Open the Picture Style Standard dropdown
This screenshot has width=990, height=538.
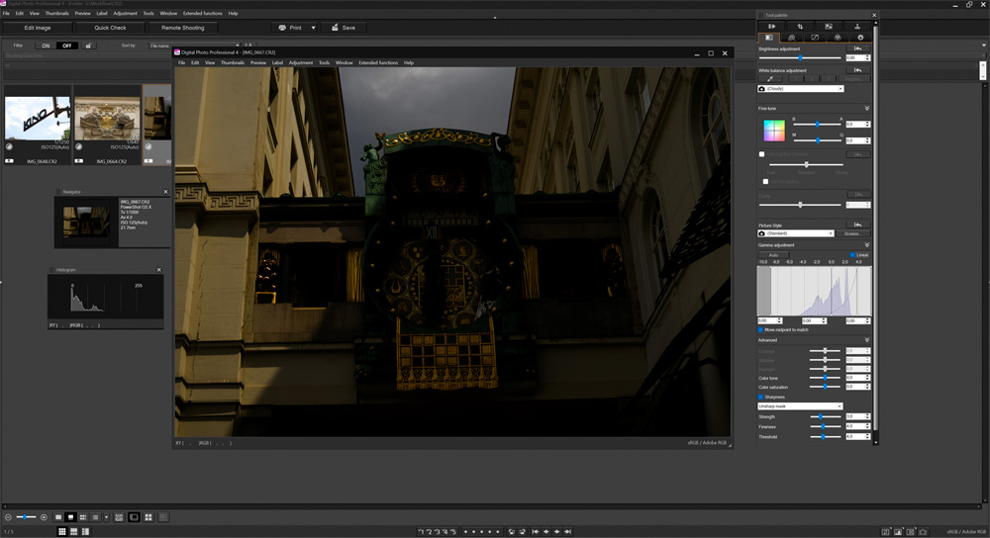tap(796, 233)
